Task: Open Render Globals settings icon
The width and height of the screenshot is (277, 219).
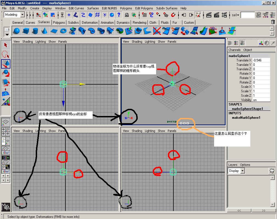Action: pos(224,15)
